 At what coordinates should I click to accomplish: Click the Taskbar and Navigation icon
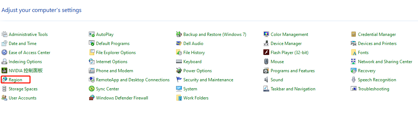[266, 89]
